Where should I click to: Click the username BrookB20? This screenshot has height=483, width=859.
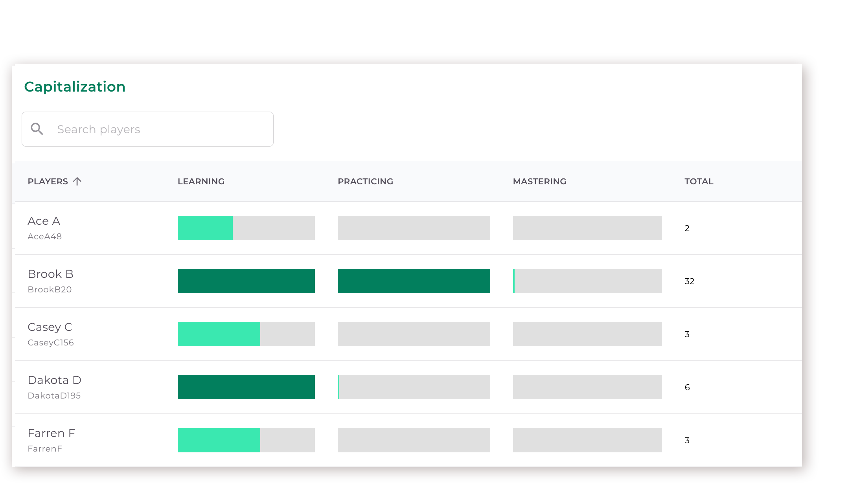tap(50, 290)
